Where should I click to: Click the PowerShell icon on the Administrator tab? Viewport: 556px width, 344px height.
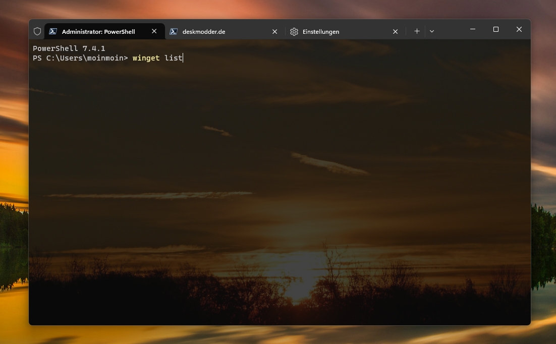(x=52, y=31)
